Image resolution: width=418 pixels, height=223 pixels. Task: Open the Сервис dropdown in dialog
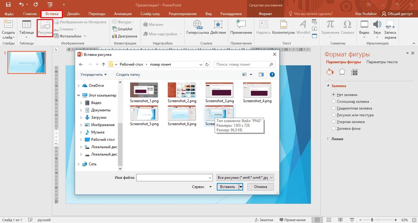point(201,187)
